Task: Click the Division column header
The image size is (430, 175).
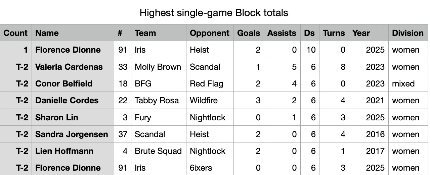Action: point(407,33)
